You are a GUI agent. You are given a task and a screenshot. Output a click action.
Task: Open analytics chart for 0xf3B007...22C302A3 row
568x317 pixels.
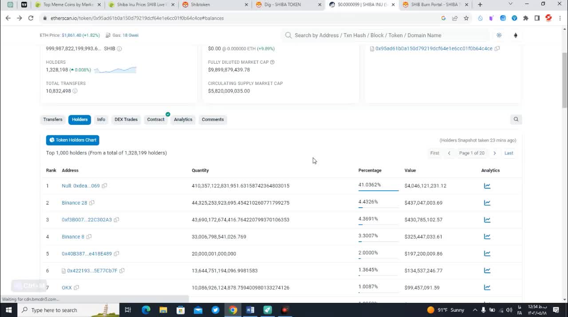pos(487,220)
